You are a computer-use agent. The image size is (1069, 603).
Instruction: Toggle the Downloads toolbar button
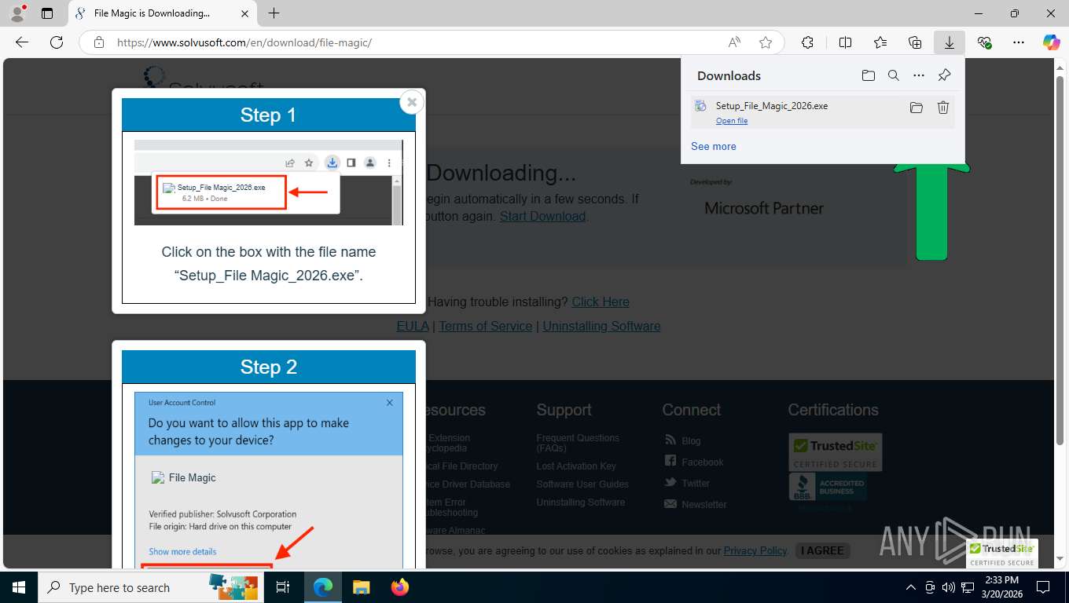pos(950,42)
